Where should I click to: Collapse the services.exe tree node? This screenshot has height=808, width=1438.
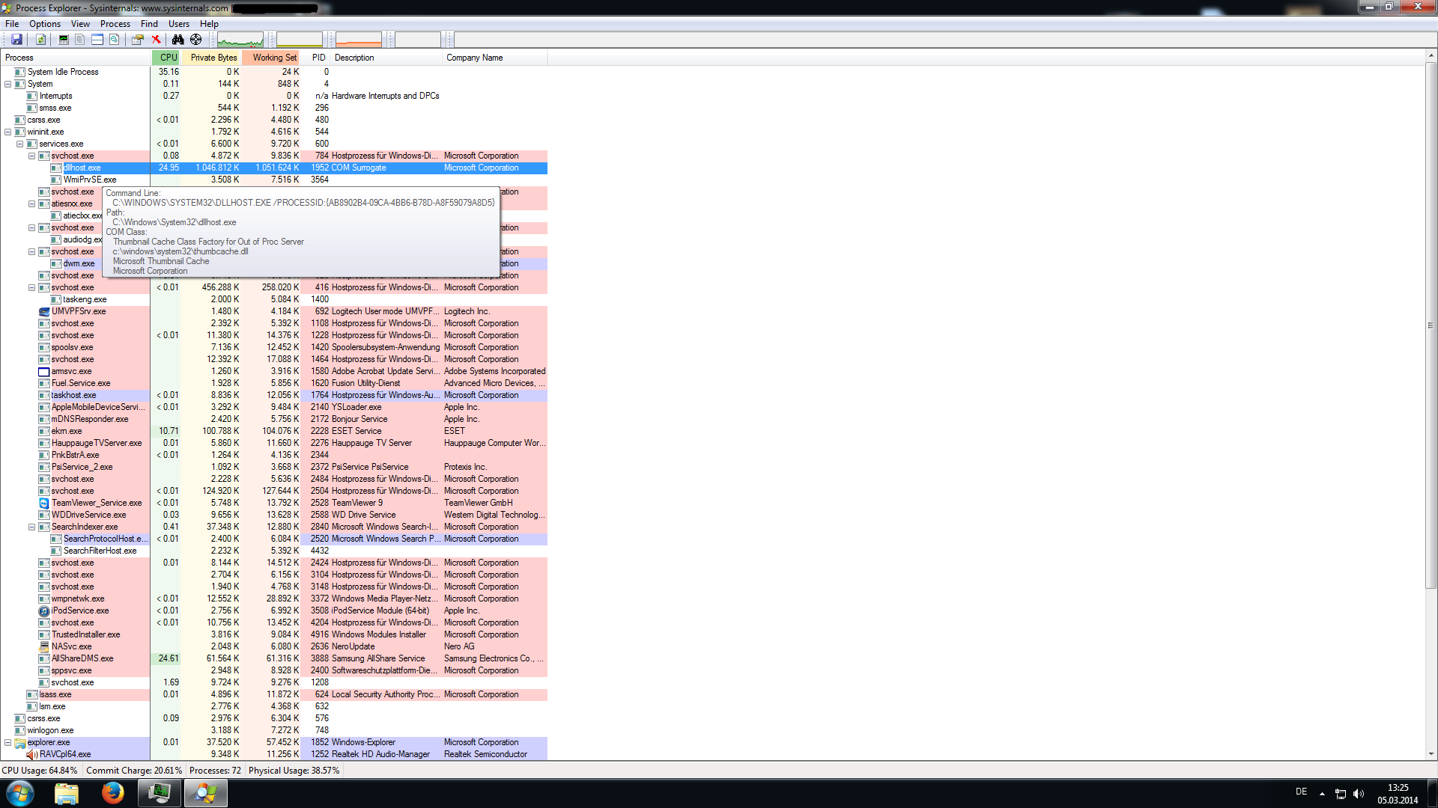point(20,144)
